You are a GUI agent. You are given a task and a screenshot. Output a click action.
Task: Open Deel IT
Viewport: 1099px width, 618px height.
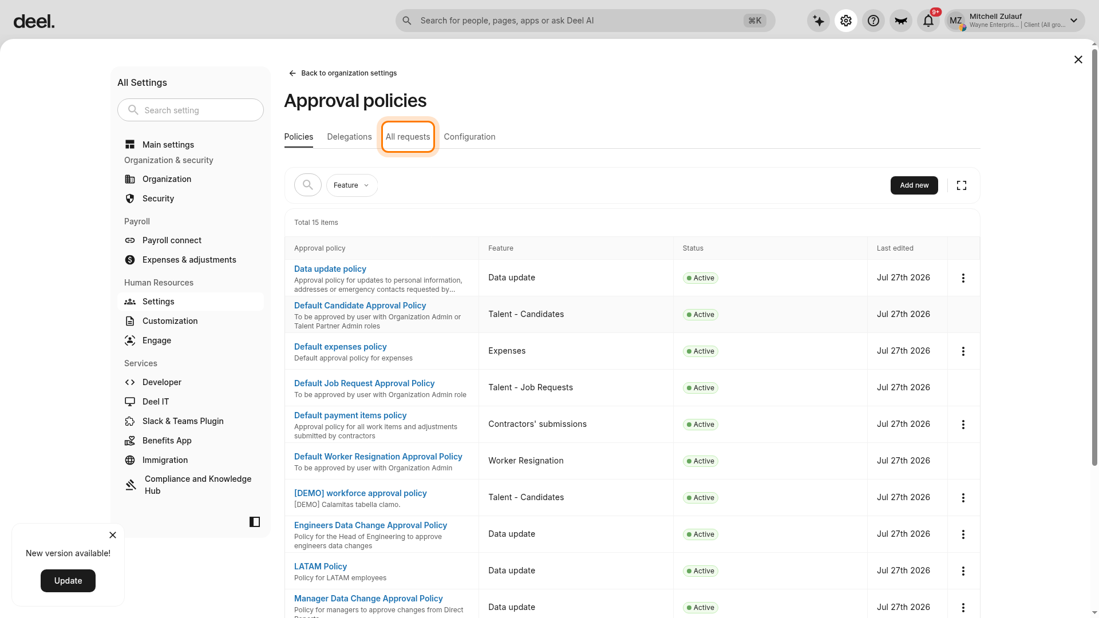(191, 402)
